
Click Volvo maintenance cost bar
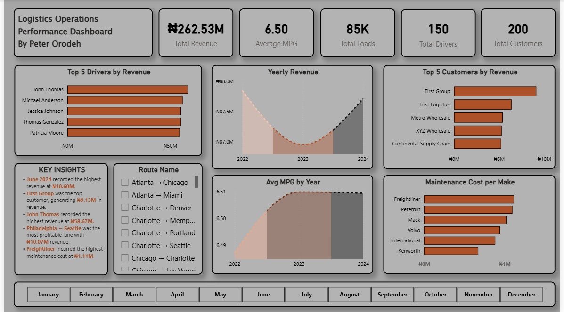click(462, 230)
